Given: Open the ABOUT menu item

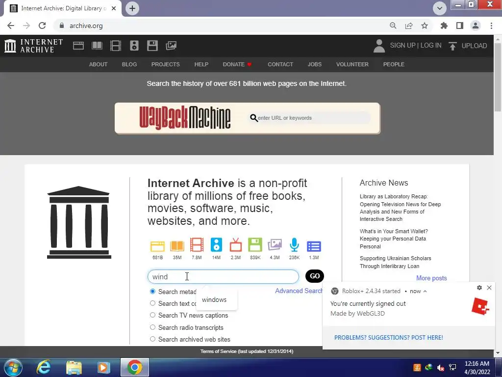Looking at the screenshot, I should coord(98,64).
